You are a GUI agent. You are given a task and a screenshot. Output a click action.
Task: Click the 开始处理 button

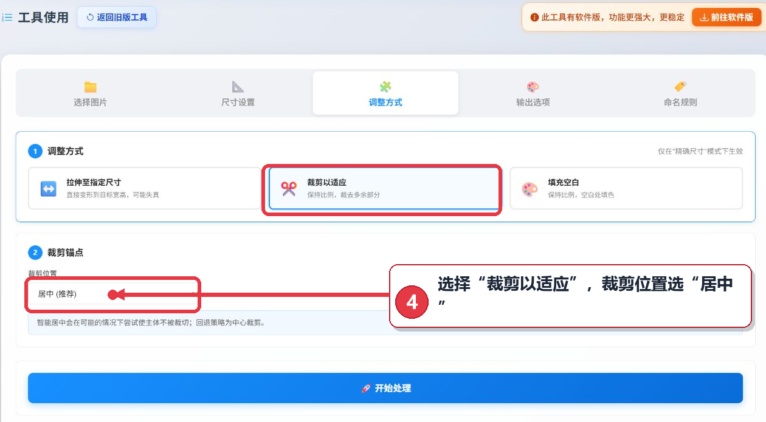pos(385,388)
